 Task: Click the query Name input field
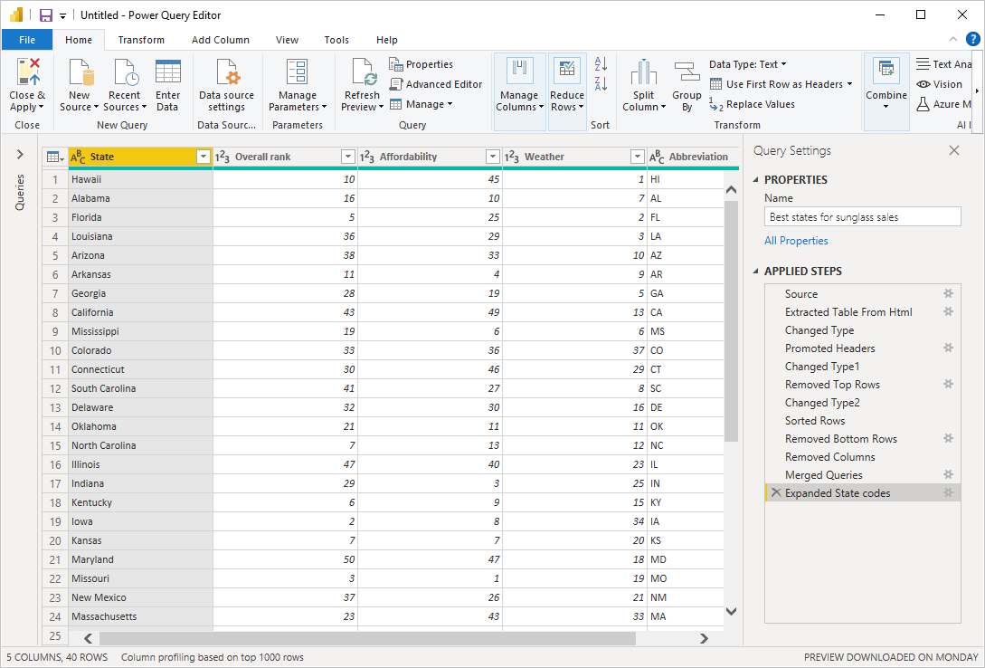tap(863, 217)
